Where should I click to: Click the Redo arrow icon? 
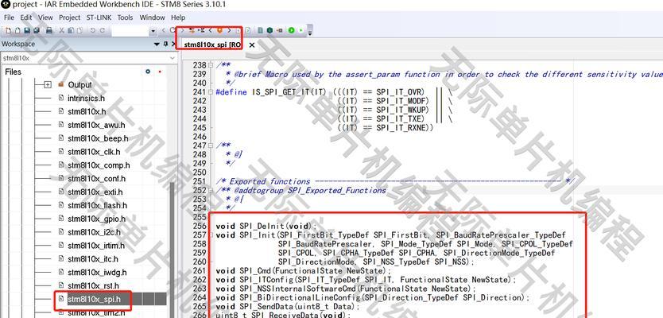pos(102,30)
